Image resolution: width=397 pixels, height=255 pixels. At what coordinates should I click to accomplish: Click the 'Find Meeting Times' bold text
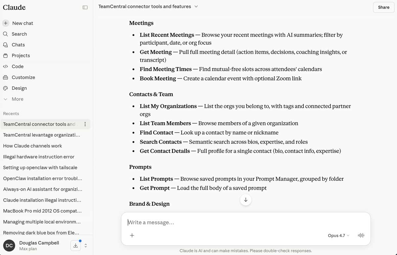(166, 69)
